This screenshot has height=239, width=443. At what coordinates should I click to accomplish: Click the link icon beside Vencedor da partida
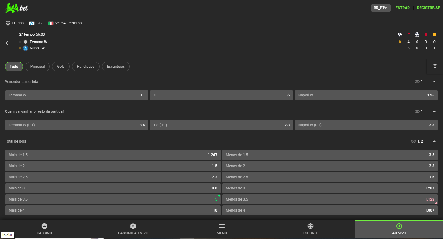click(x=417, y=82)
